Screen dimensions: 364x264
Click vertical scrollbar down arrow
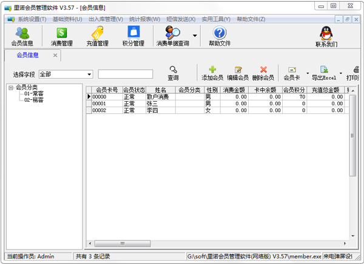click(x=353, y=236)
